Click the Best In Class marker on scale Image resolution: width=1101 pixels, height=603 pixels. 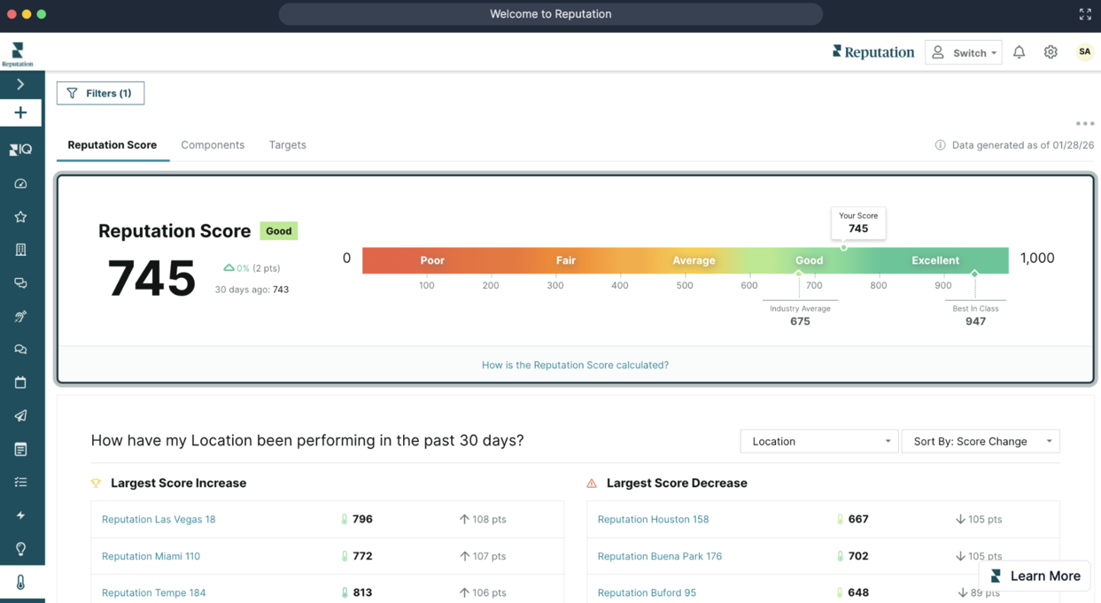(x=974, y=274)
